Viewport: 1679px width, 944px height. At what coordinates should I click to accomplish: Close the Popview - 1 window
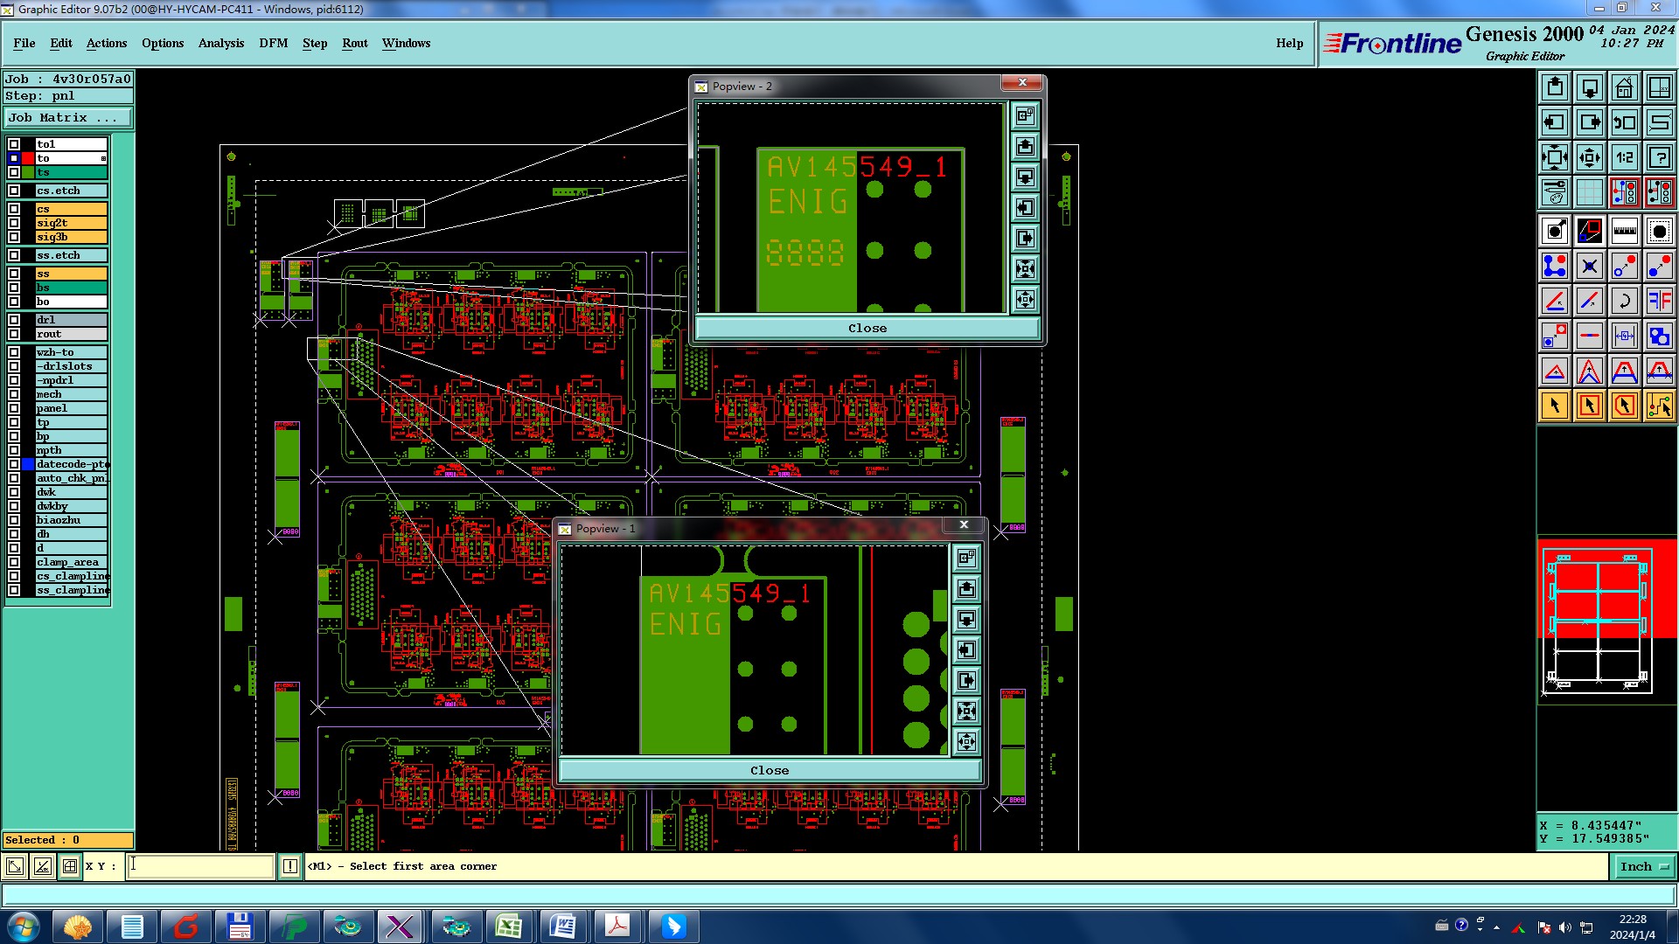pyautogui.click(x=964, y=524)
